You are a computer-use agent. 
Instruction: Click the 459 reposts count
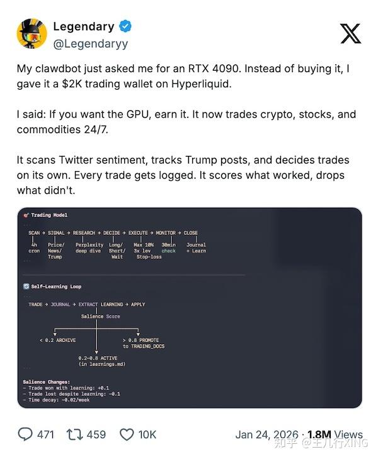click(96, 434)
